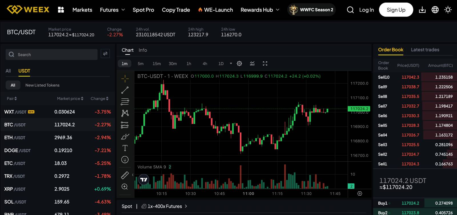Click the Sign Up button
457x215 pixels.
point(396,10)
